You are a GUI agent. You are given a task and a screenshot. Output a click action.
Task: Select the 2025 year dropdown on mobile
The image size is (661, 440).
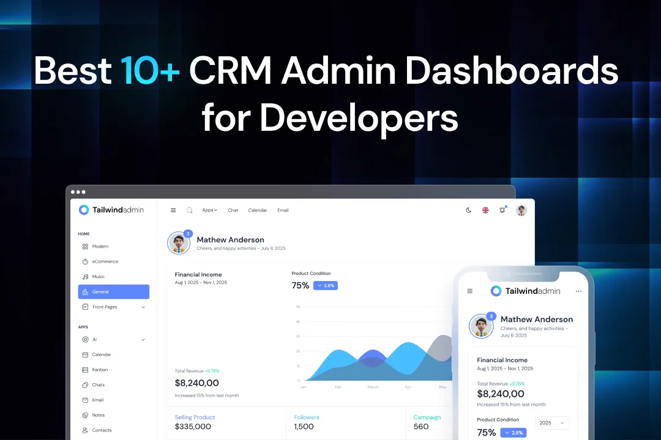tap(552, 423)
